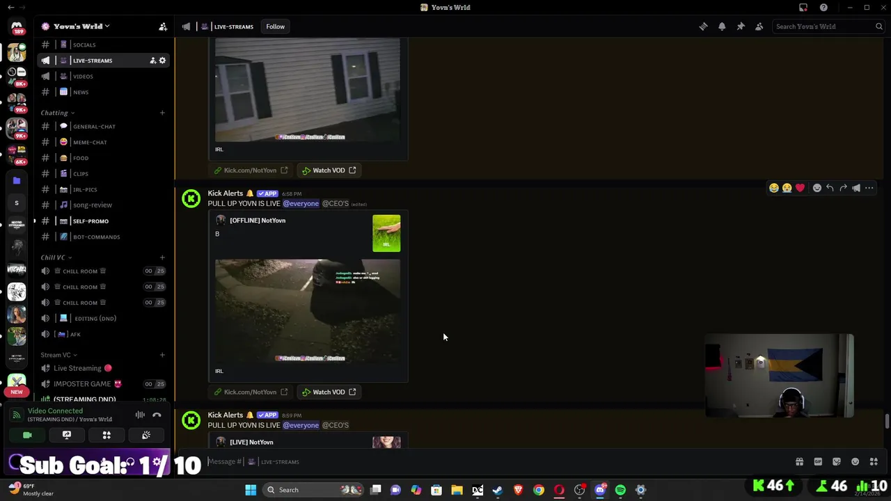Open the add reaction smiley picker

click(817, 188)
